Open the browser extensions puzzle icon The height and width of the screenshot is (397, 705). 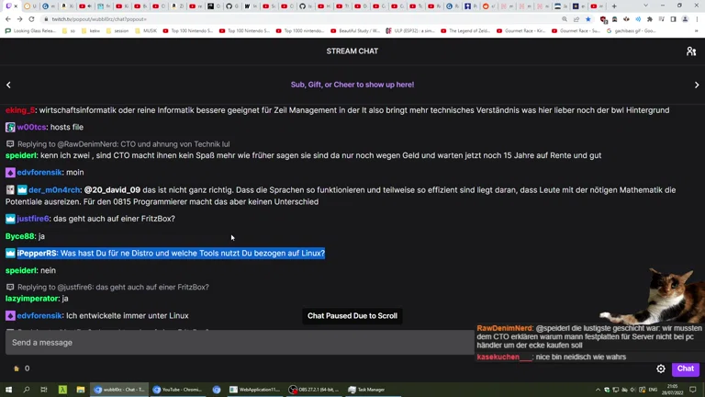click(x=650, y=18)
